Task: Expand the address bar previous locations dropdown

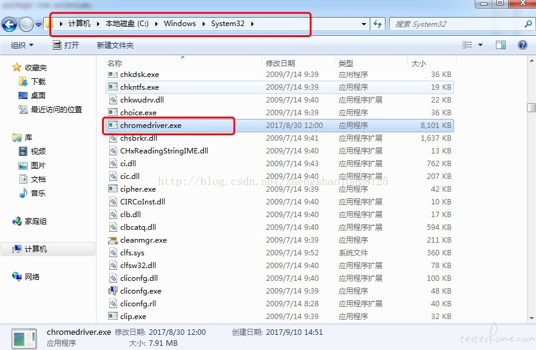Action: pyautogui.click(x=364, y=24)
